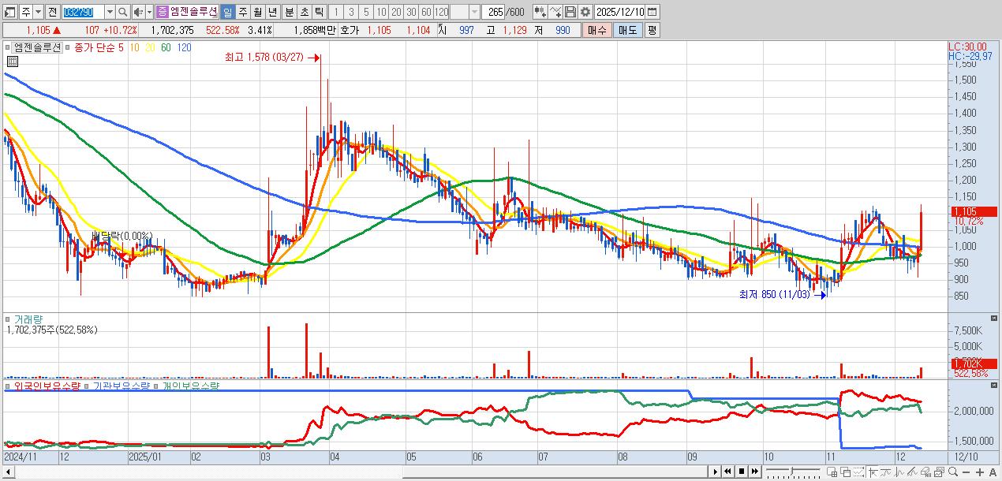Choose interval 30 button
The image size is (1002, 481).
pyautogui.click(x=411, y=12)
